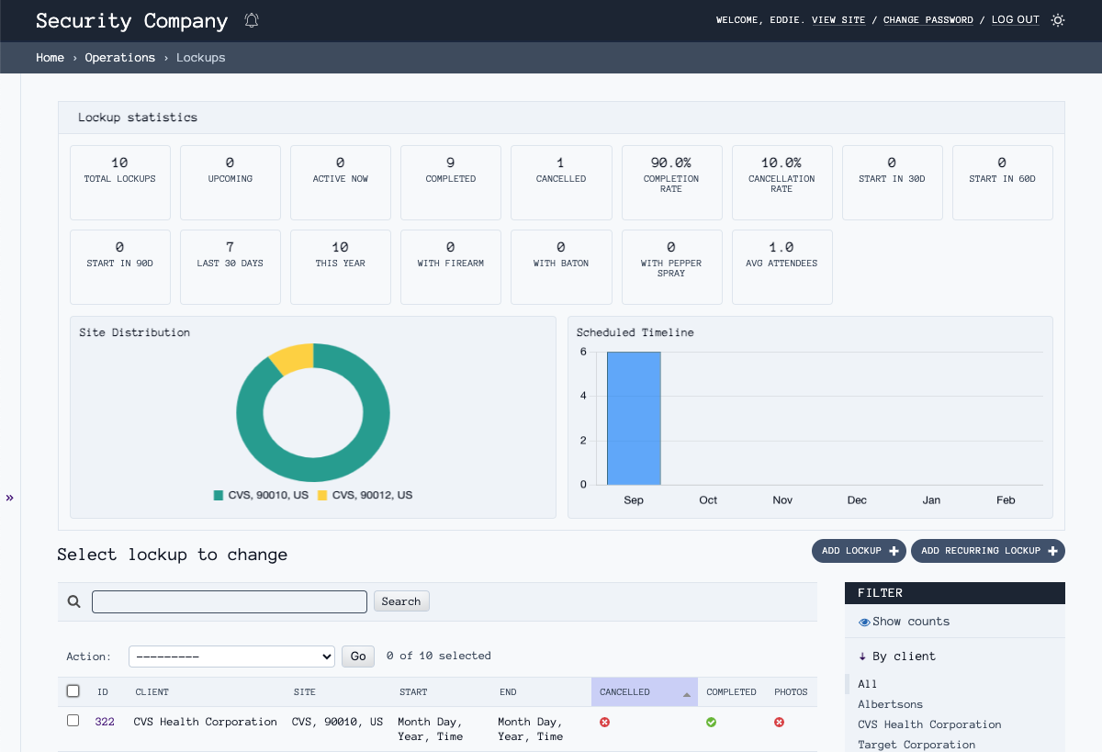Click the search magnifier icon
The width and height of the screenshot is (1102, 752).
pyautogui.click(x=74, y=602)
